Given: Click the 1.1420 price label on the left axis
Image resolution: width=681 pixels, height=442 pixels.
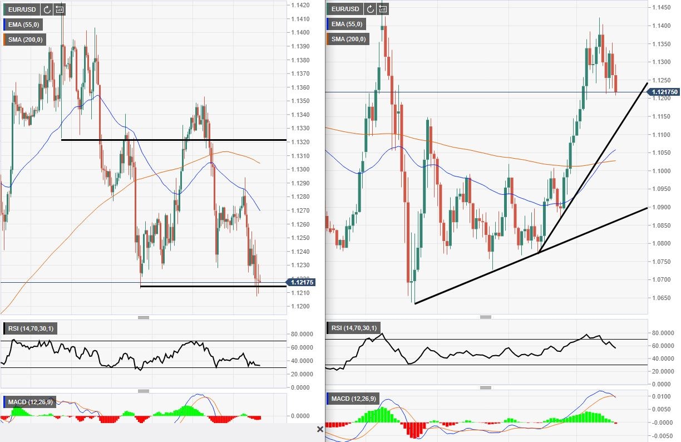Looking at the screenshot, I should tap(300, 5).
